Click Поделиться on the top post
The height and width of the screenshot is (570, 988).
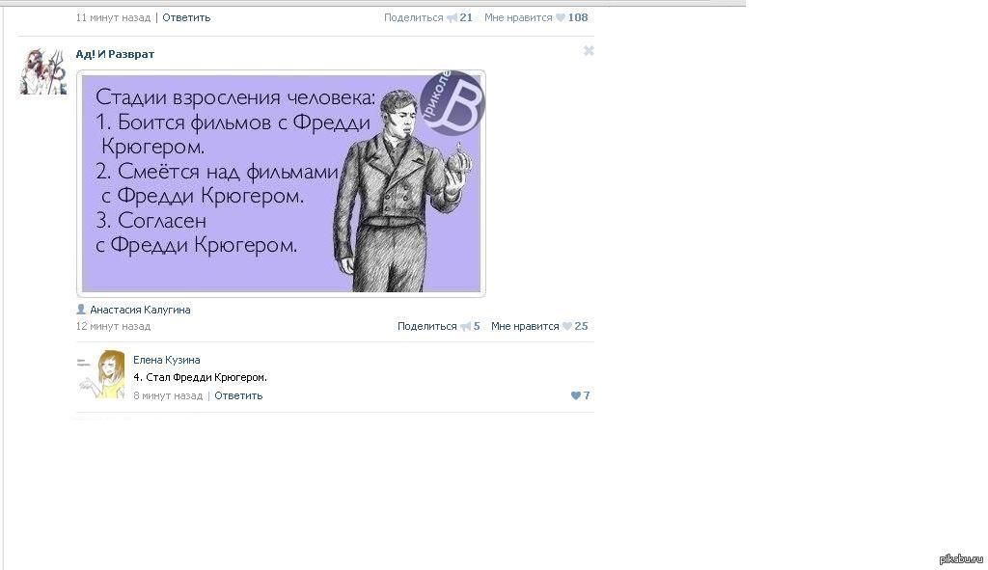[x=413, y=17]
